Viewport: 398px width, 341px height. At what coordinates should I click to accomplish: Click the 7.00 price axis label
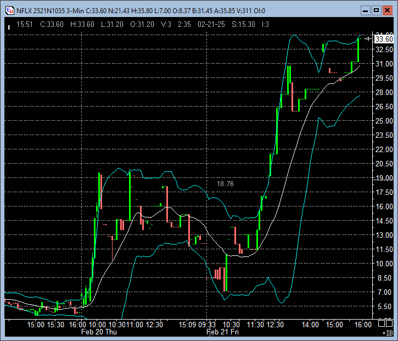tap(385, 292)
